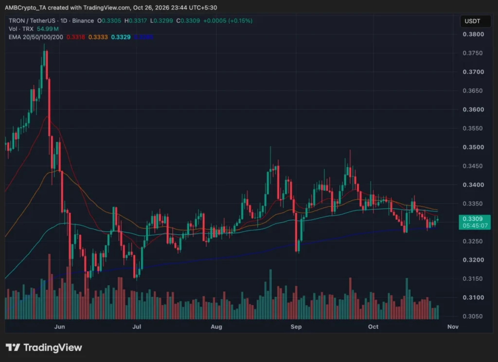Screen dimensions: 498x362
Task: Open the EMA 20/50/100/200 indicator legend
Action: [x=36, y=37]
